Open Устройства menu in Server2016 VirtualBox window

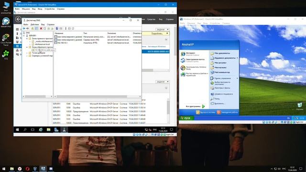tap(50, 9)
